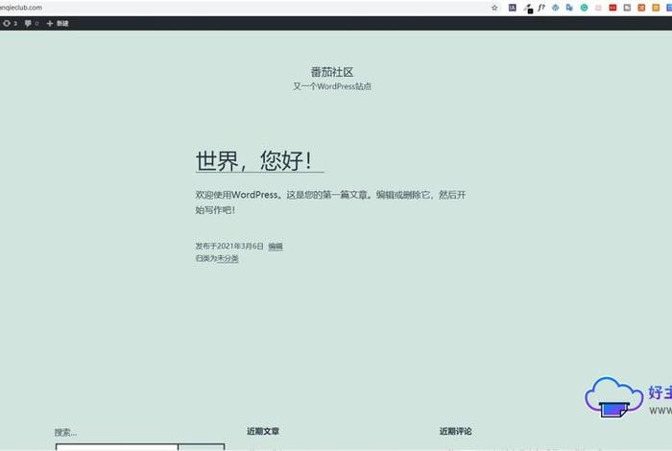Open the site title 番茄社区
The width and height of the screenshot is (672, 451).
click(x=332, y=72)
